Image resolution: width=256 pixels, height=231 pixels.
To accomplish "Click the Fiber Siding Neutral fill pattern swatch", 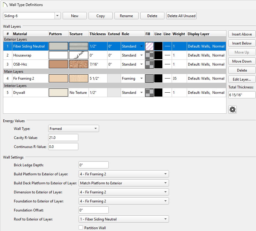I will 149,46.
